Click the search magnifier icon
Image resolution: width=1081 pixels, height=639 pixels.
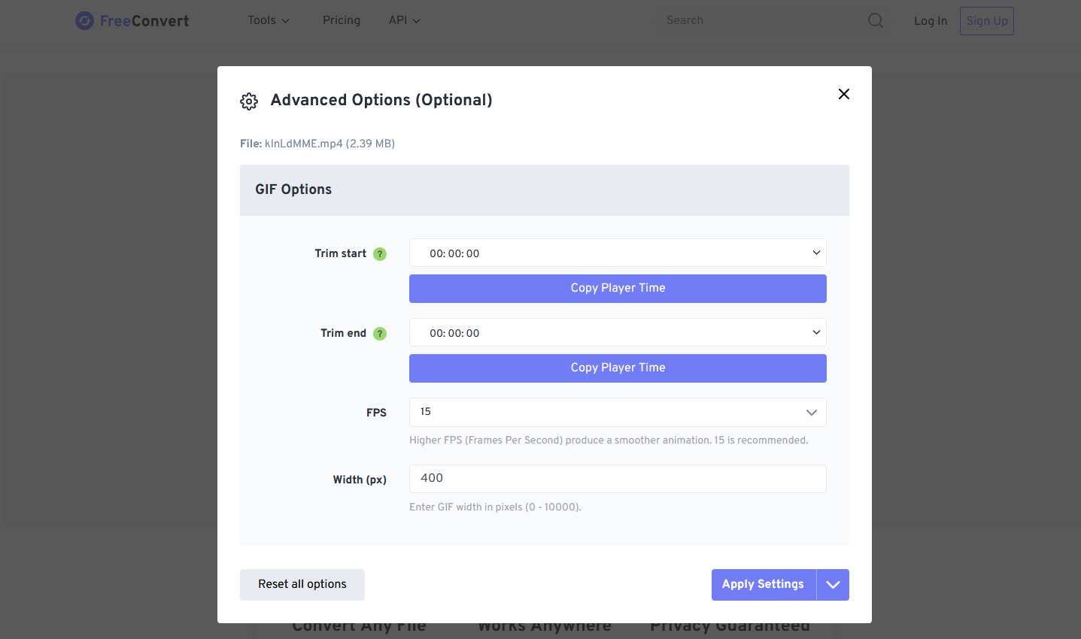click(x=876, y=20)
